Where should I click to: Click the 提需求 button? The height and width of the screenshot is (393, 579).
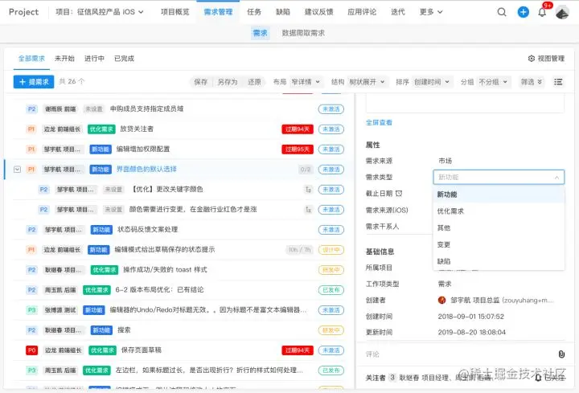pos(34,81)
